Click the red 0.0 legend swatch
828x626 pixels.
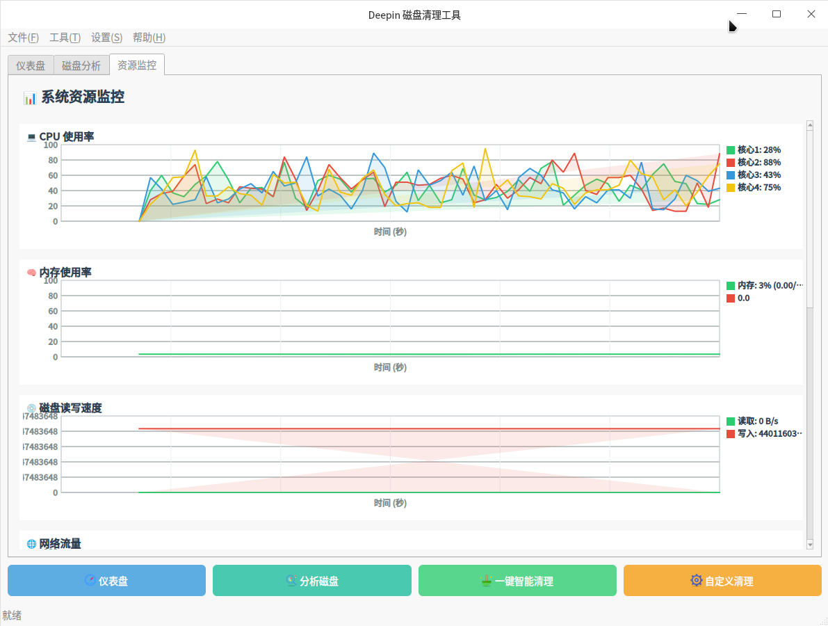pos(731,298)
